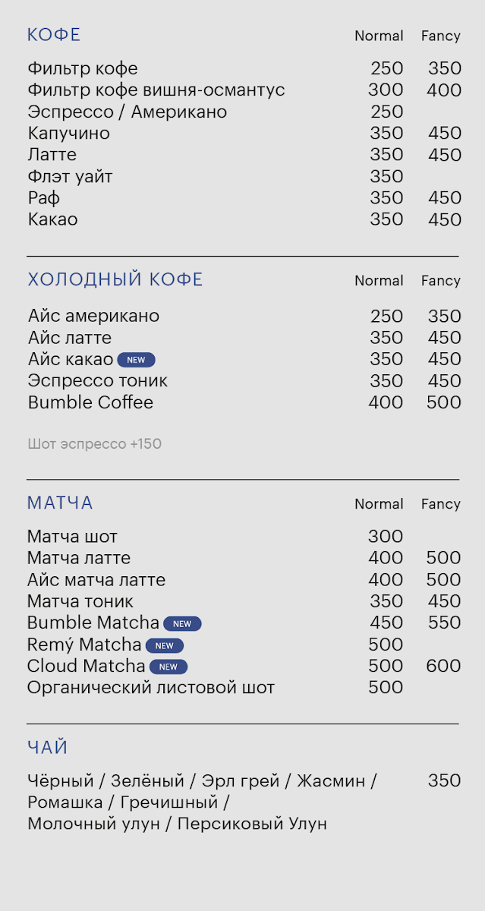Click the Fancy column header under КОФЕ

[x=441, y=36]
